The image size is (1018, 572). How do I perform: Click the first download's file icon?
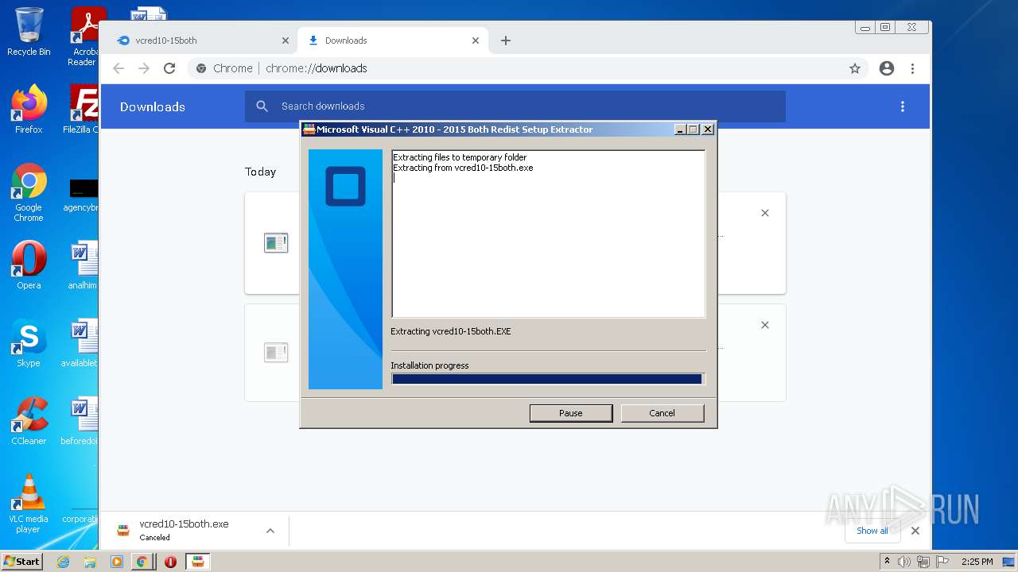tap(276, 242)
